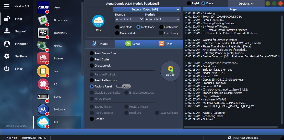Select Direct Unlock option

[x=92, y=66]
